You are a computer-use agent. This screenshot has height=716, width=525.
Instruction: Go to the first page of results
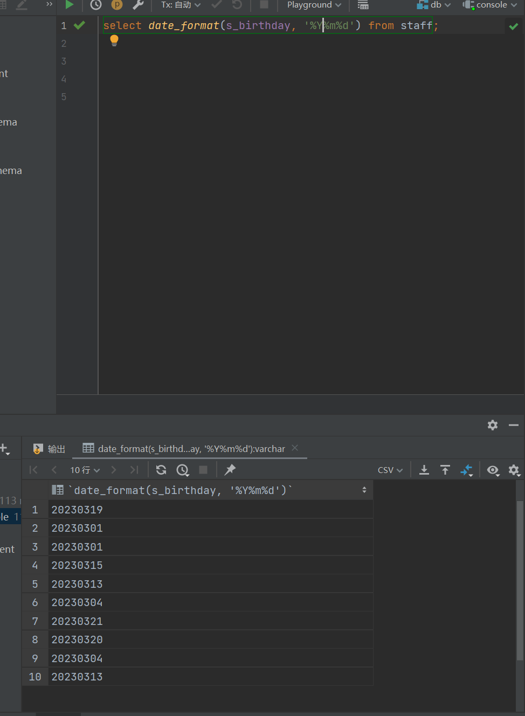[33, 470]
